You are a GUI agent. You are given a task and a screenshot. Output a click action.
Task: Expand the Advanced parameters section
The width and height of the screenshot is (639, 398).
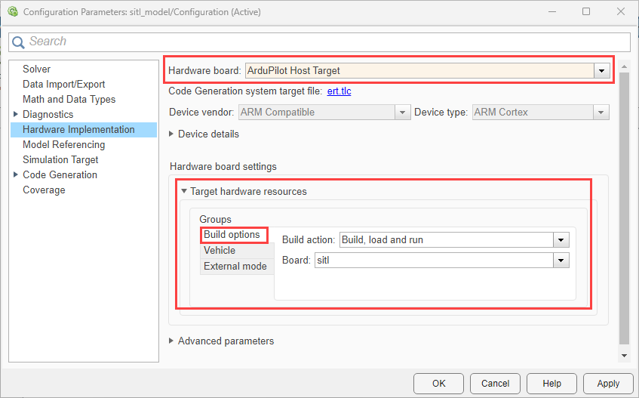pyautogui.click(x=171, y=341)
